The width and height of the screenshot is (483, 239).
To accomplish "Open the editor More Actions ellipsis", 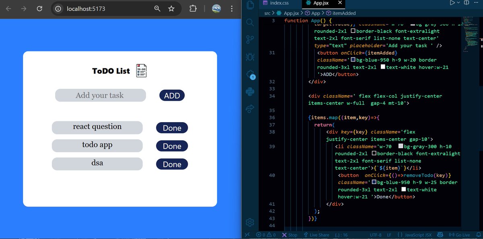I will 477,3.
